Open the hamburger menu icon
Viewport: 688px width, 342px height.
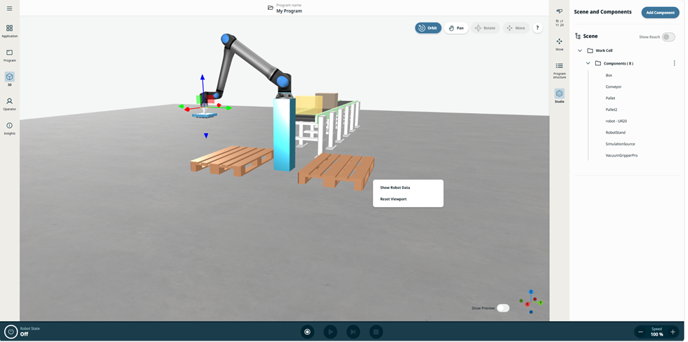tap(9, 8)
